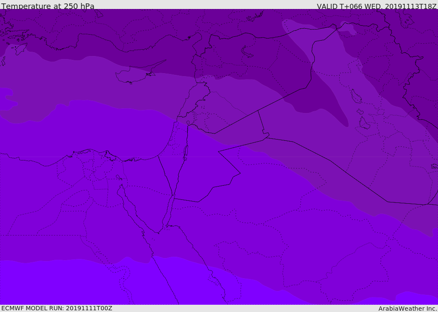438x312 pixels.
Task: Click the 'ECMWF MODEL RUN: 20191111T00Z' footer text
Action: [57, 308]
